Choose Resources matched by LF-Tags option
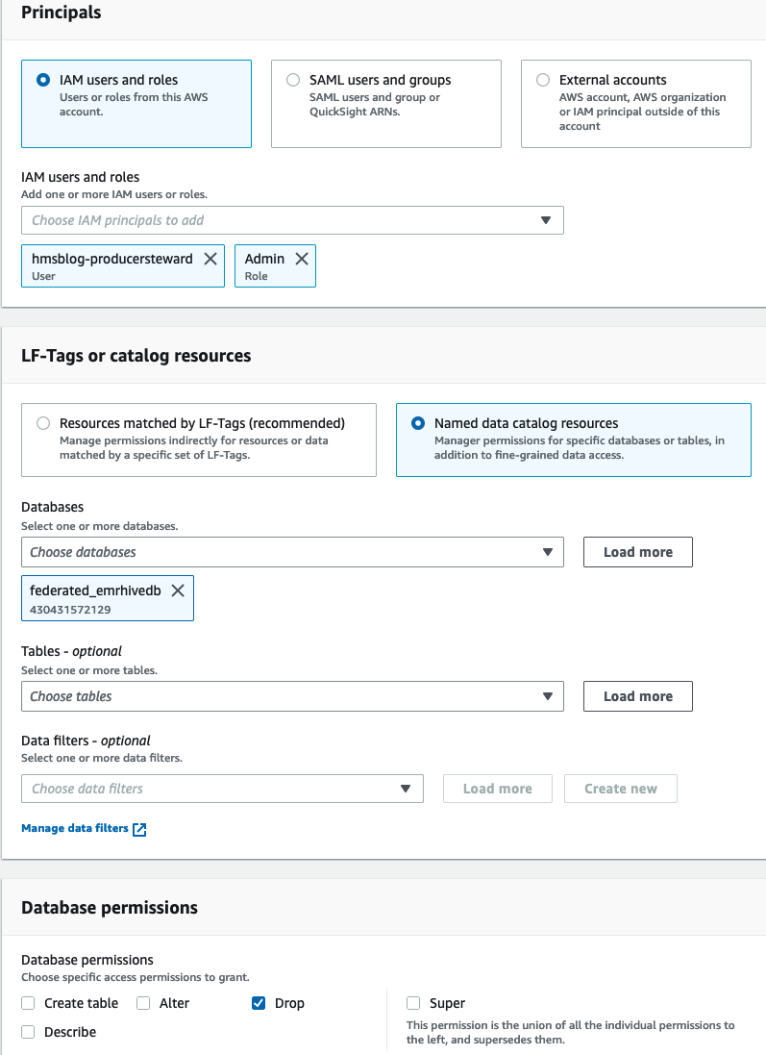766x1055 pixels. [x=43, y=423]
